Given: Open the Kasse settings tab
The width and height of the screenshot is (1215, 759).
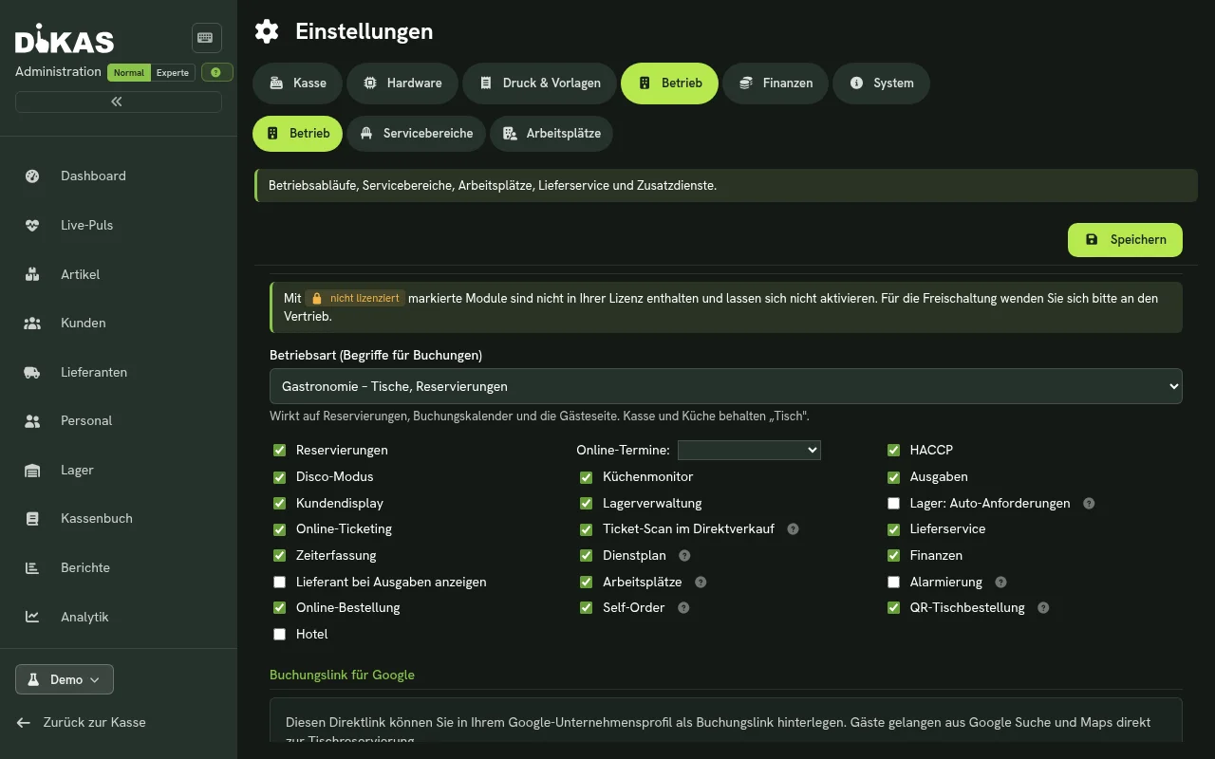Looking at the screenshot, I should tap(297, 83).
